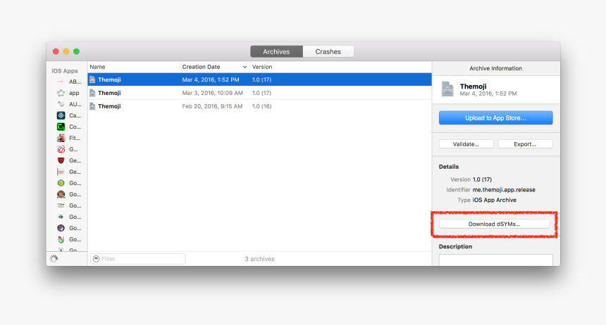Click the identifier 'me.themoji.app.release'

pos(504,190)
